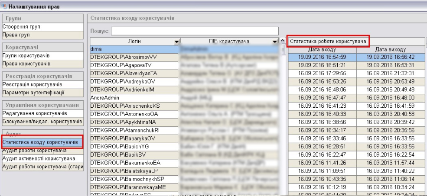Go to Права користувачів

pos(26,64)
